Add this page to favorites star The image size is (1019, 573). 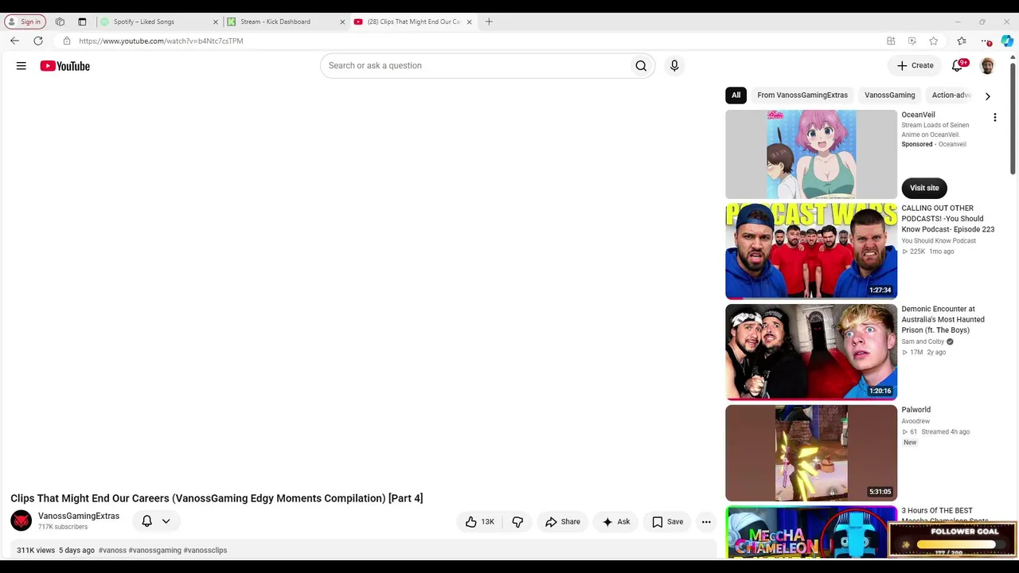tap(933, 41)
